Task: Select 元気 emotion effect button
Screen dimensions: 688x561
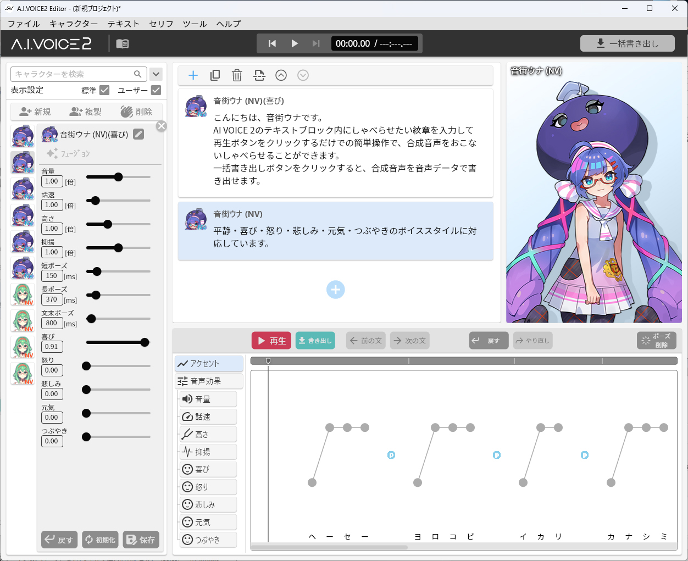Action: click(x=208, y=522)
